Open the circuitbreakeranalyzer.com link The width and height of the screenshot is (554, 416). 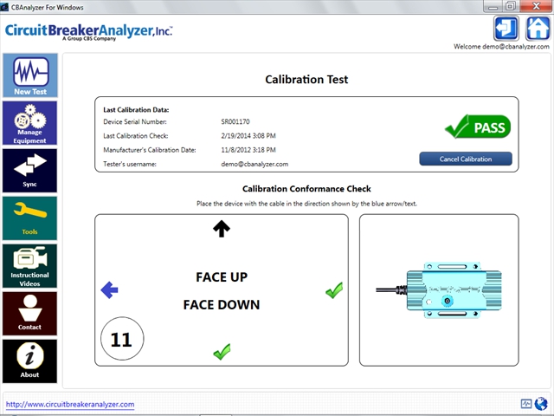coord(70,405)
